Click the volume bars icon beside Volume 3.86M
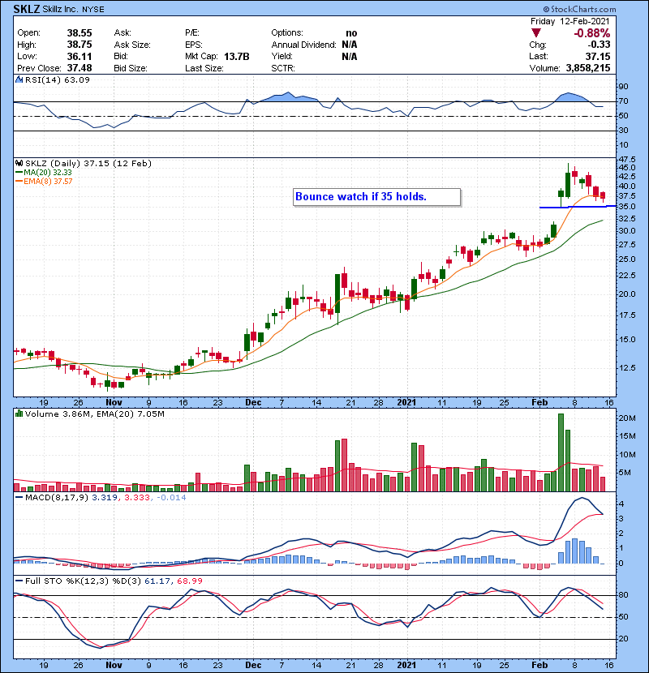Image resolution: width=649 pixels, height=673 pixels. click(19, 414)
